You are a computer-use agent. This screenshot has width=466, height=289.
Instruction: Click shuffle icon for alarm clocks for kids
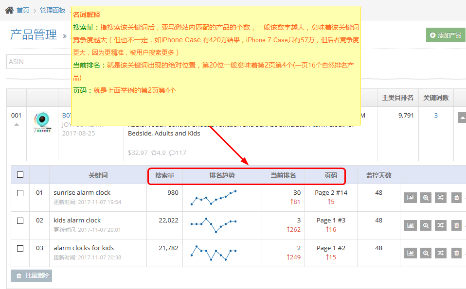pyautogui.click(x=440, y=253)
